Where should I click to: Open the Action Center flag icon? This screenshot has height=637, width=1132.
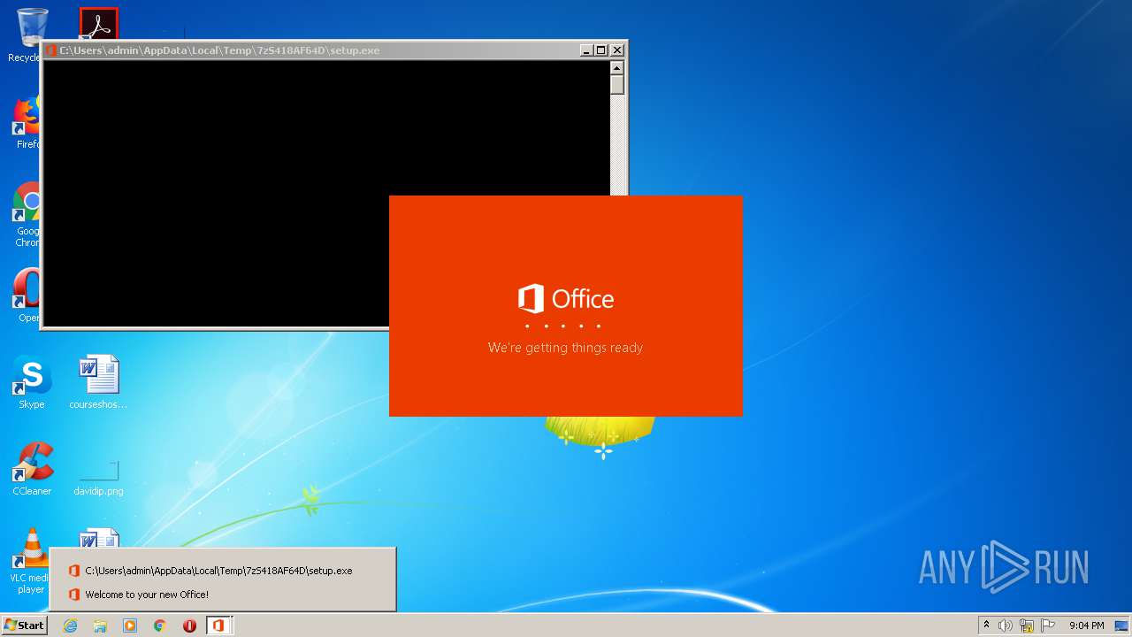1048,625
